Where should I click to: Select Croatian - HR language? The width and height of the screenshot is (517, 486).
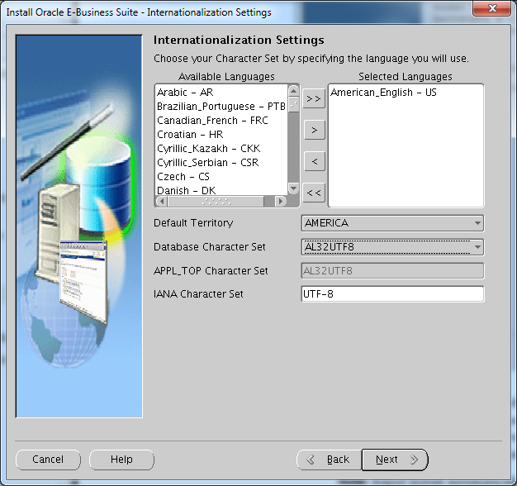pyautogui.click(x=221, y=135)
